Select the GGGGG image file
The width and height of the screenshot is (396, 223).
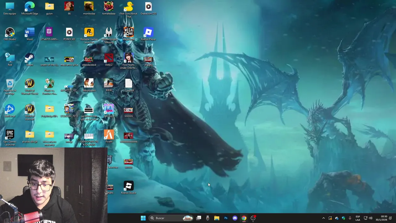[x=128, y=112]
